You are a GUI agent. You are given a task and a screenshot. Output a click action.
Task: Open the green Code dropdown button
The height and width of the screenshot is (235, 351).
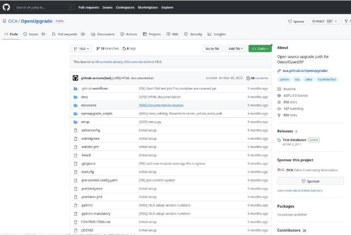pyautogui.click(x=261, y=48)
